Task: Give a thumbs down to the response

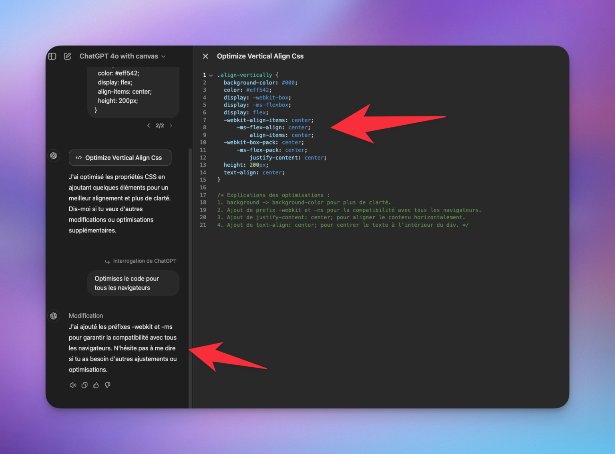Action: click(x=107, y=385)
